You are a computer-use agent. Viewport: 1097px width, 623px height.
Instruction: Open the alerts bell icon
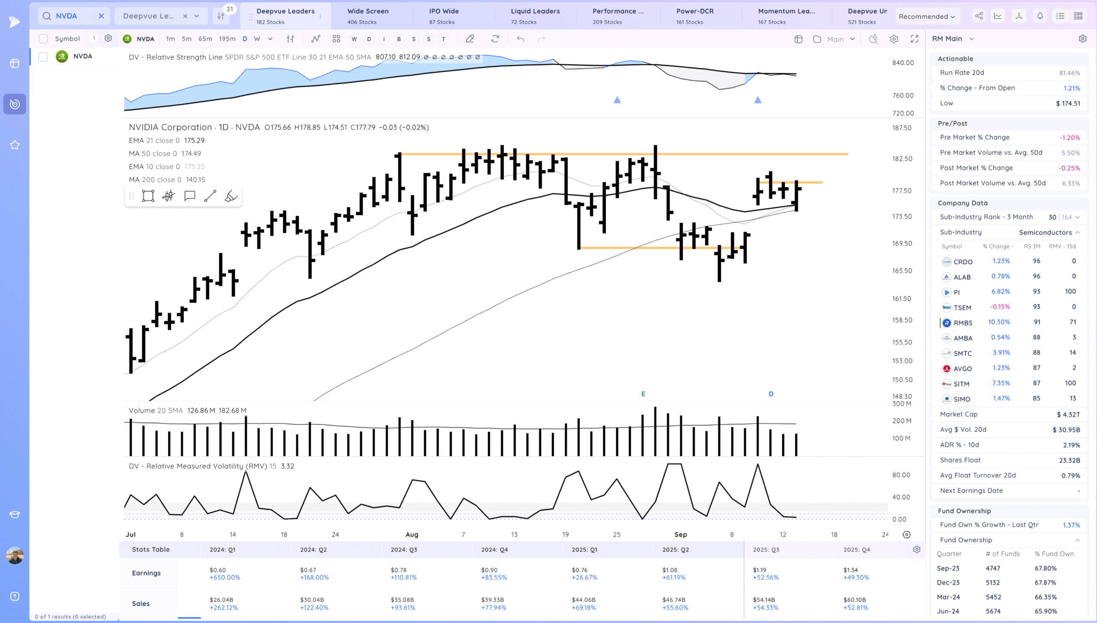tap(1040, 16)
